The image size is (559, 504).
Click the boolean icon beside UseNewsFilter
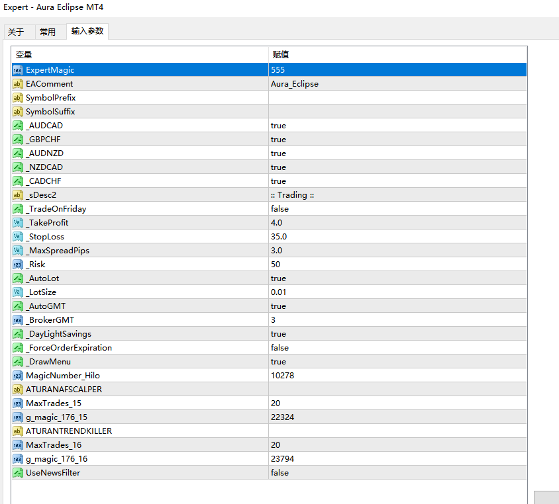pos(18,473)
